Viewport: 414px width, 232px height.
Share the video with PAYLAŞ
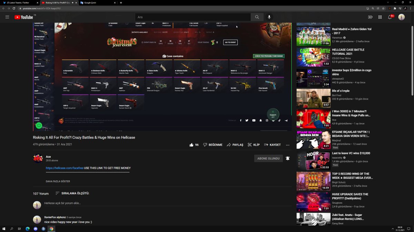click(x=235, y=145)
